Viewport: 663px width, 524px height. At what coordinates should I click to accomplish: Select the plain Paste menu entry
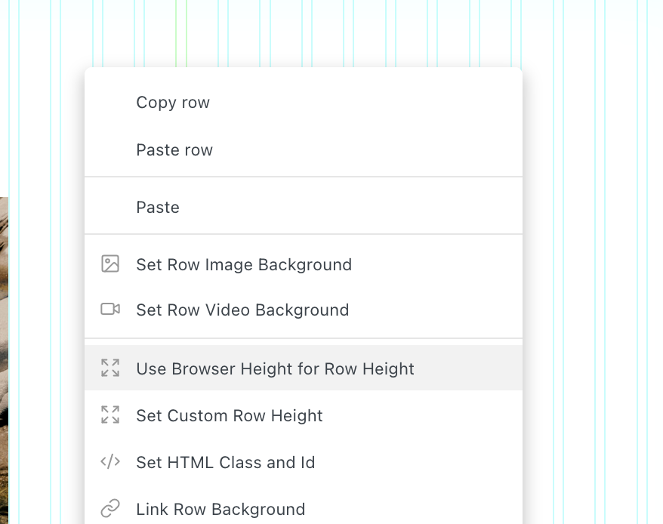click(x=304, y=207)
